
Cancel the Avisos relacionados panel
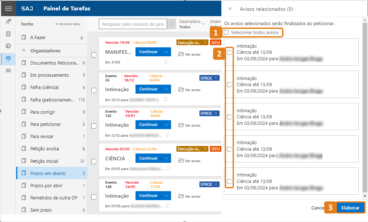[318, 208]
